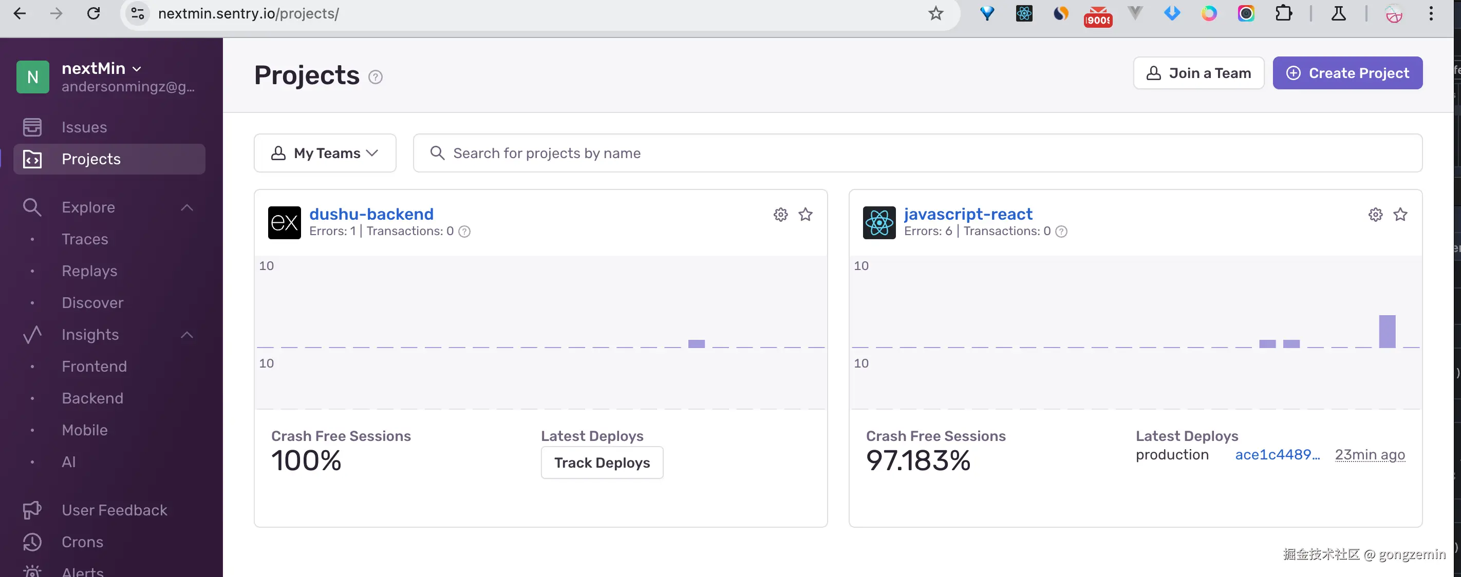The image size is (1461, 577).
Task: Collapse the Insights section chevron
Action: pos(186,335)
